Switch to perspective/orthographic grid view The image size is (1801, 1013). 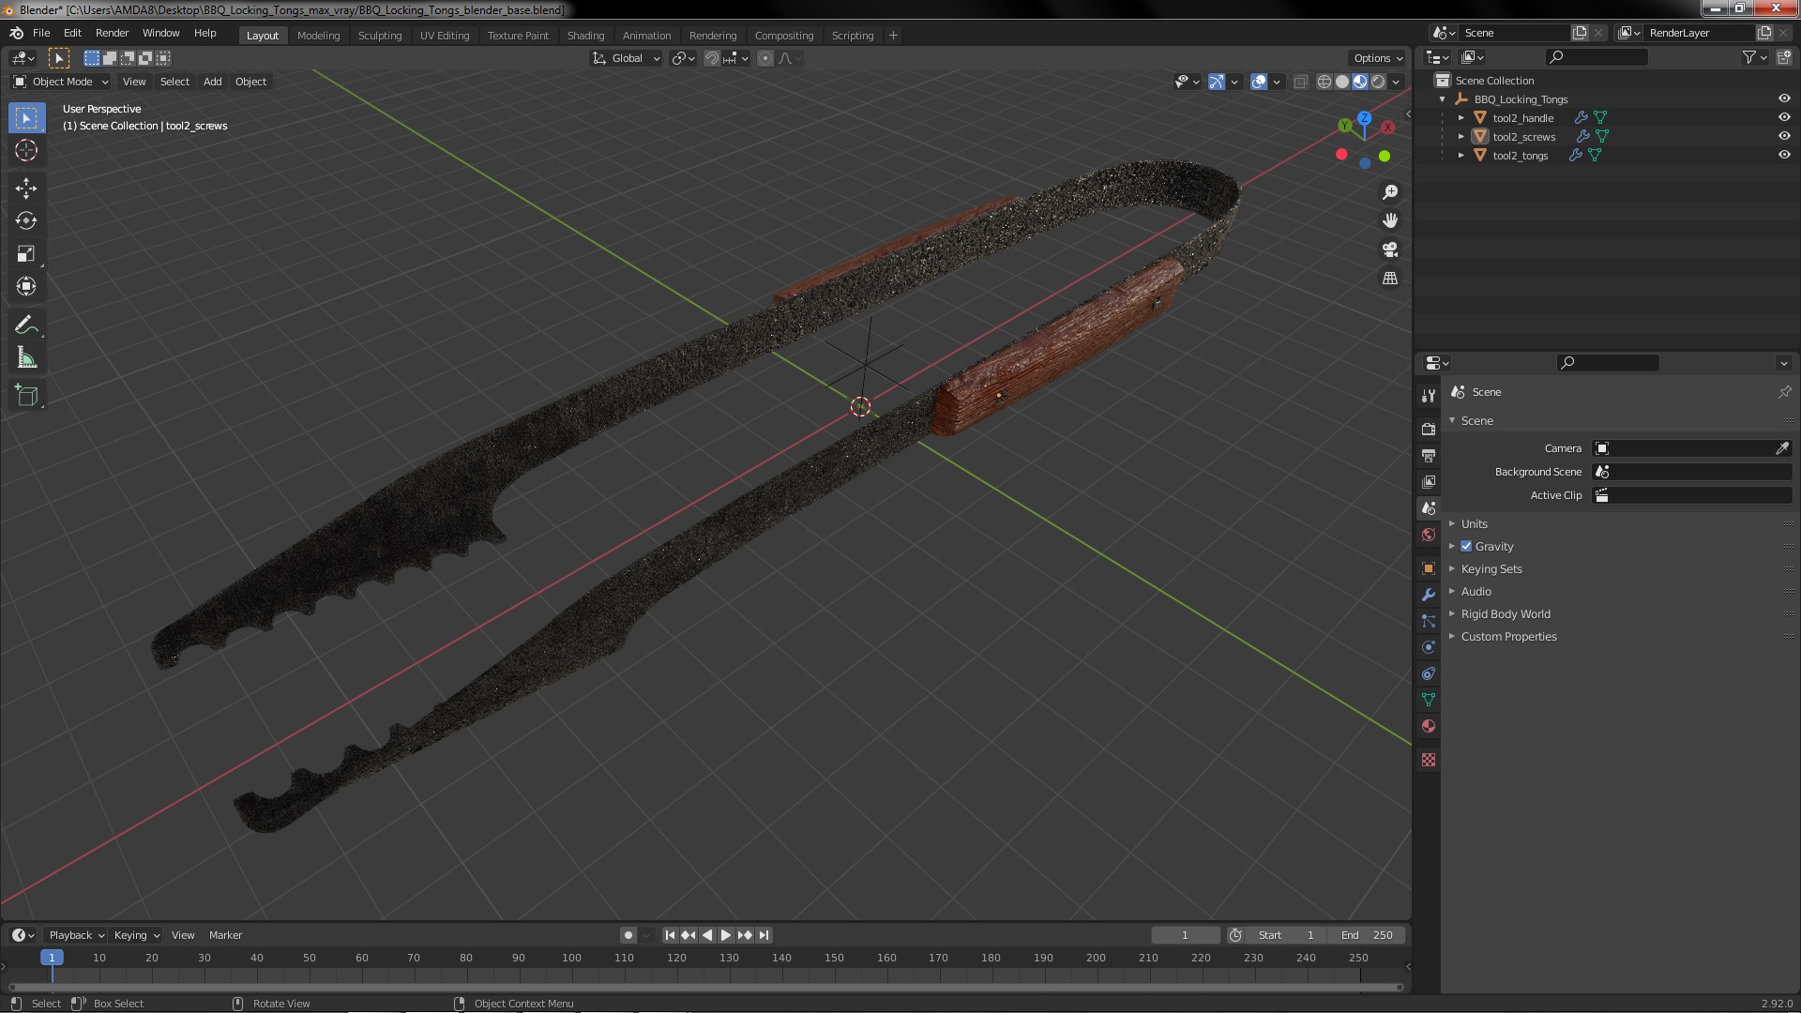[x=1390, y=279]
